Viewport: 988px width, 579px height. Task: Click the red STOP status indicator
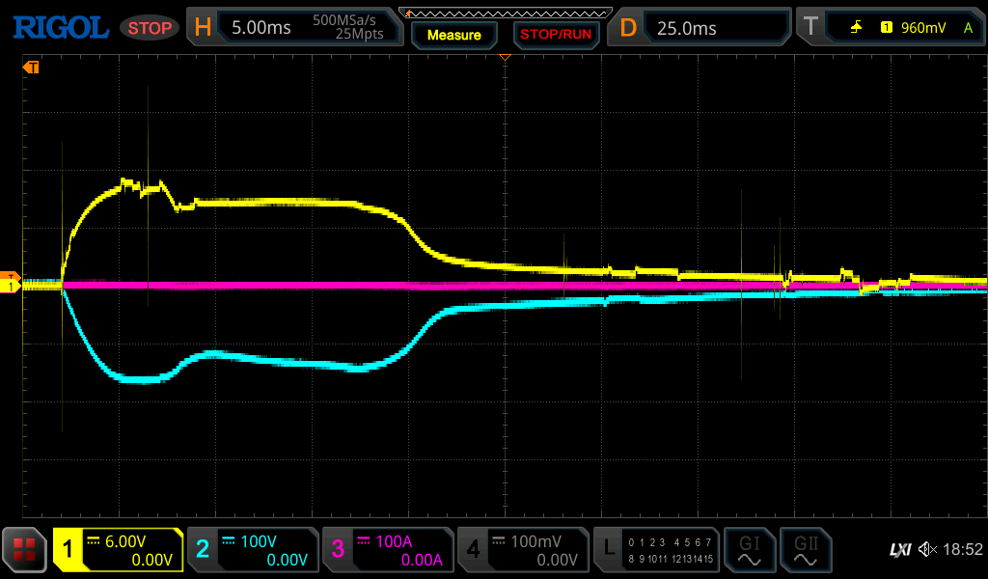(151, 28)
